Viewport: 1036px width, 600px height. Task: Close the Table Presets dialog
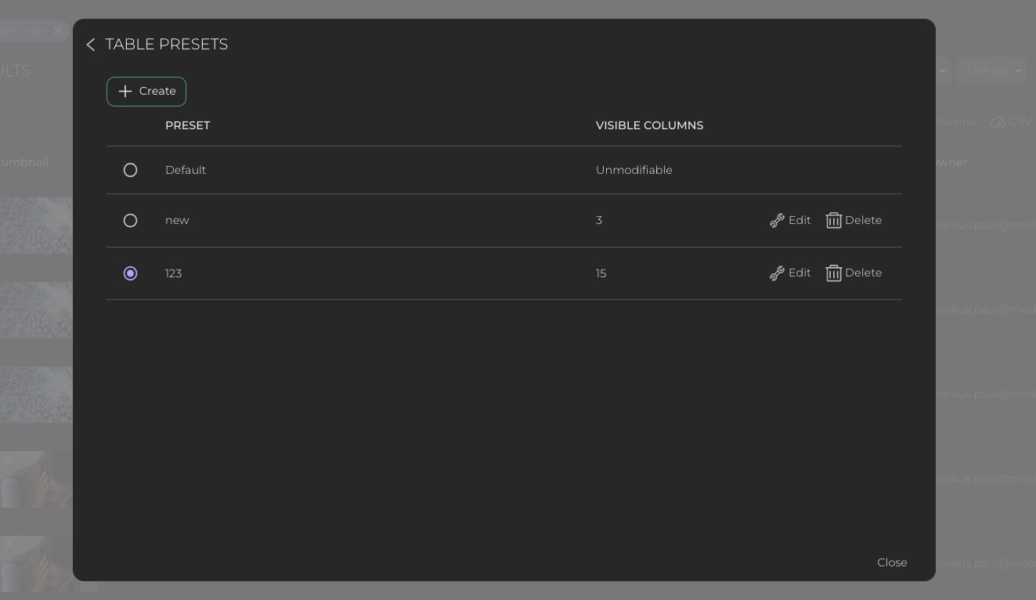(x=892, y=562)
